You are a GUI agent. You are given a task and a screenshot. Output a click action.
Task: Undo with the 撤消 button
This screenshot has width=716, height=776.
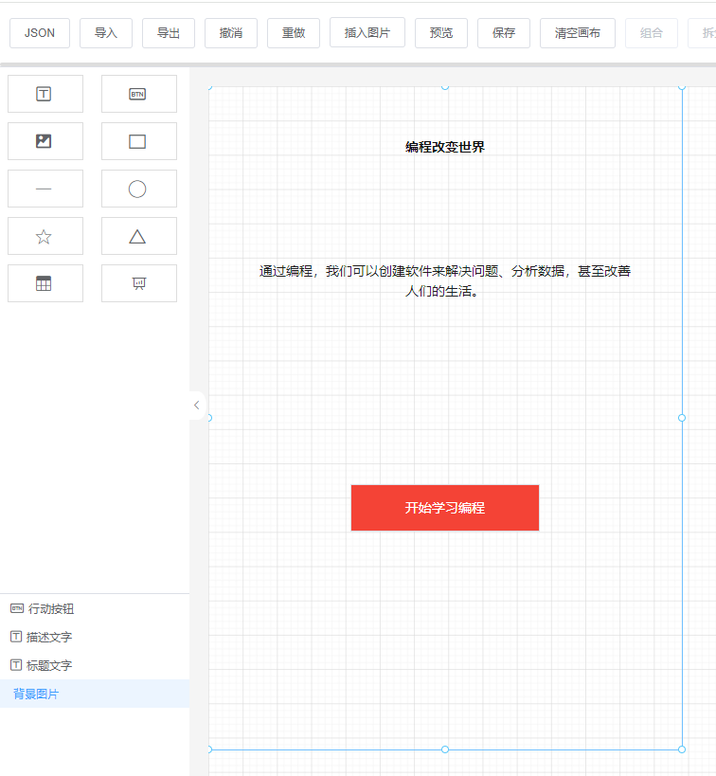pyautogui.click(x=231, y=33)
